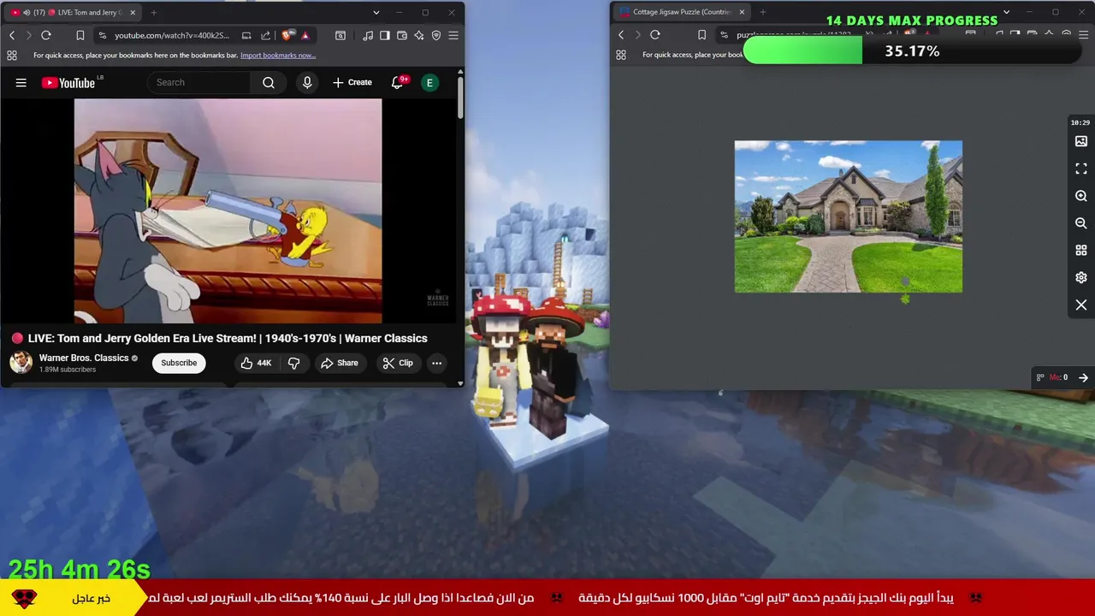Open the apps grid on the YouTube window bookmarks bar
The height and width of the screenshot is (616, 1095).
12,56
